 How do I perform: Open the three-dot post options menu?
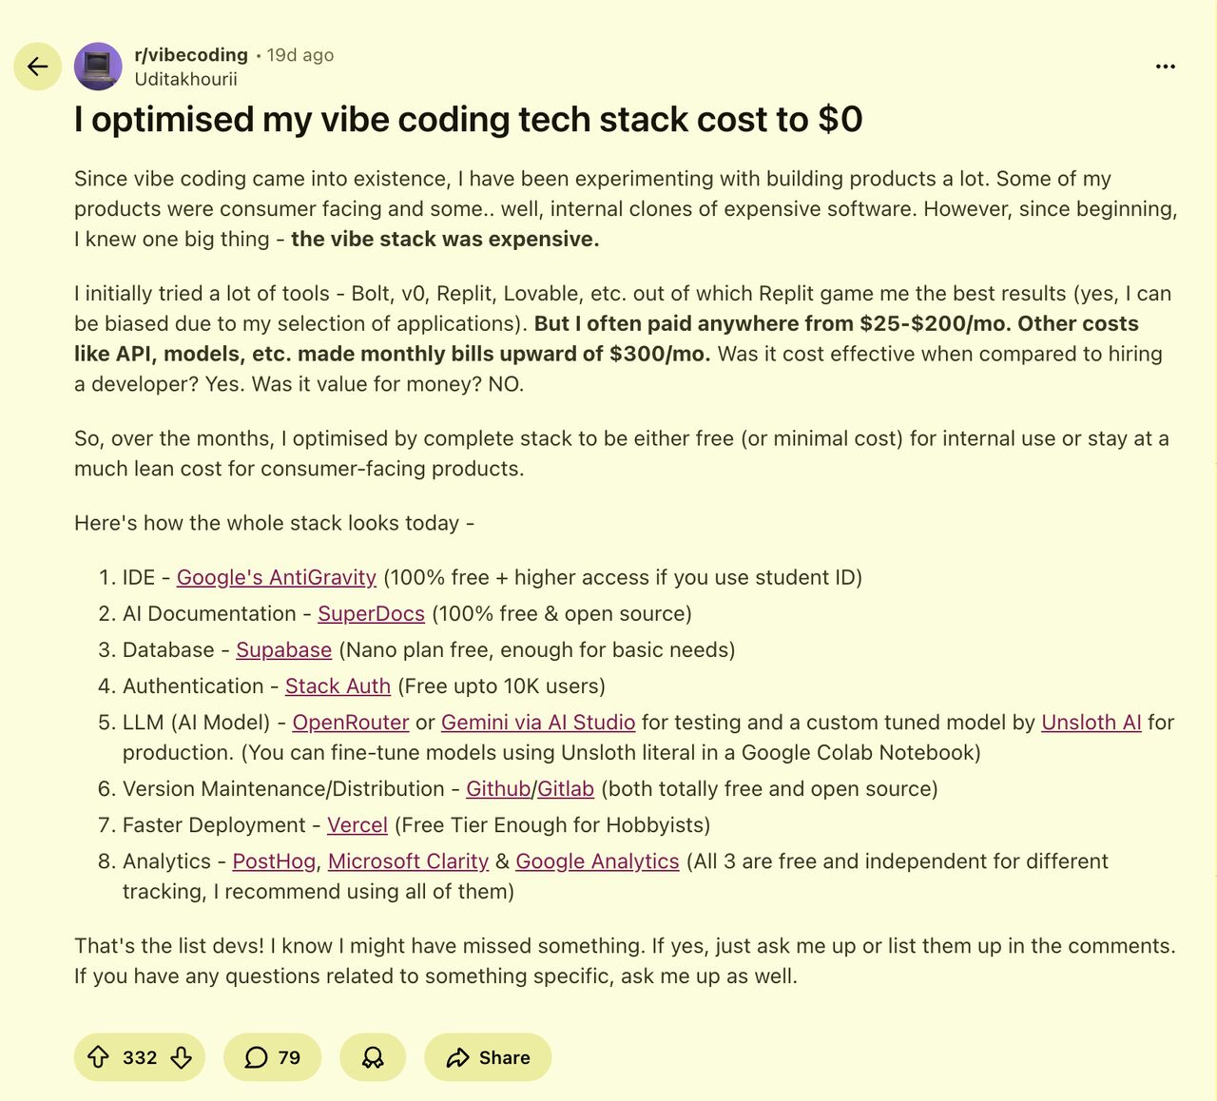click(1165, 67)
